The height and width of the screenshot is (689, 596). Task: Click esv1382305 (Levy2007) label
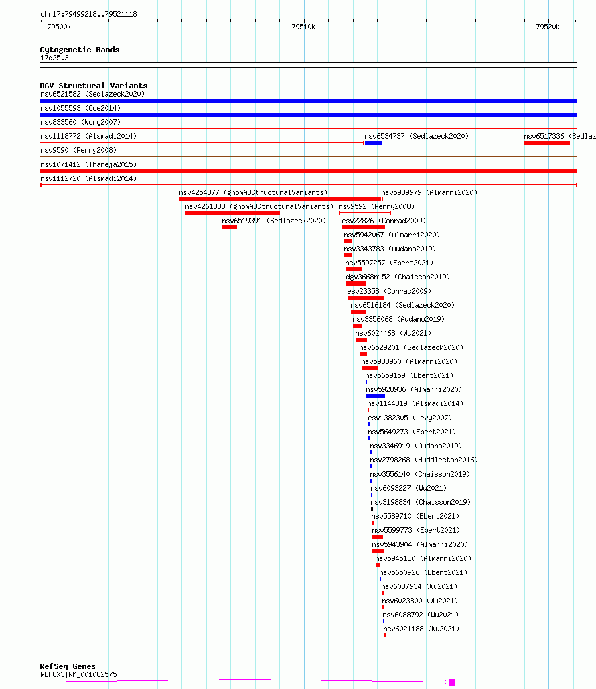coord(410,417)
